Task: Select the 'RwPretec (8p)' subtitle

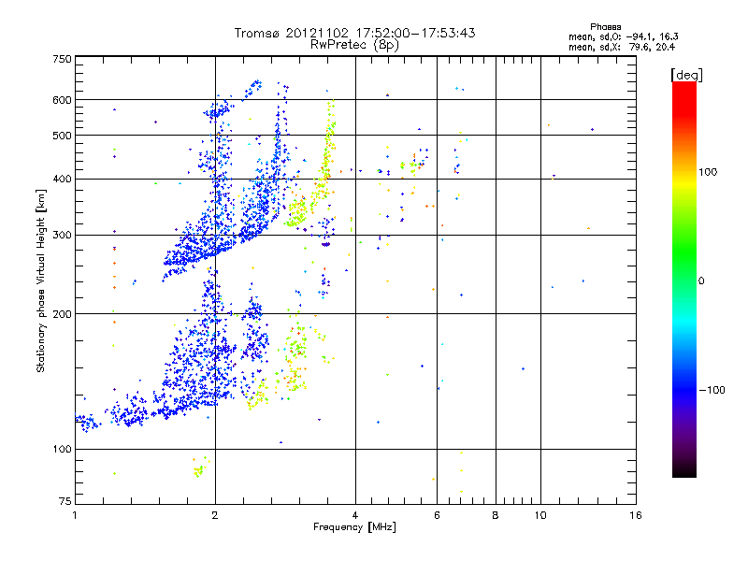Action: pos(354,45)
